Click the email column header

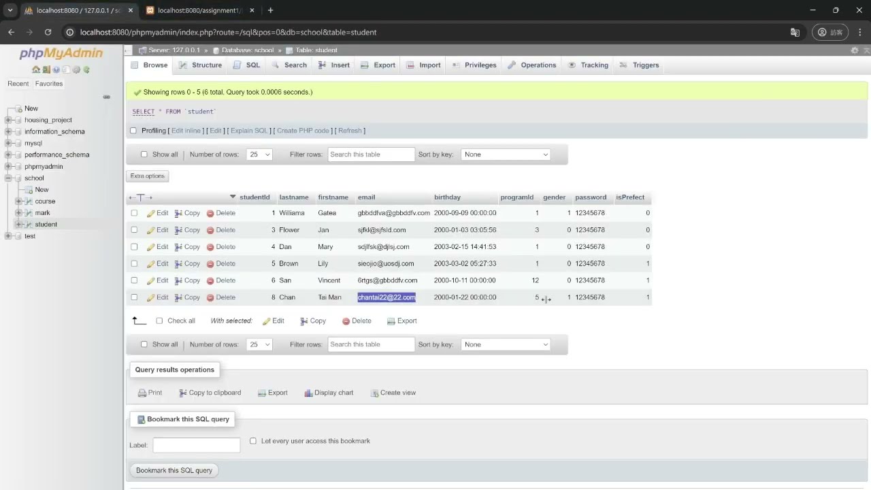pyautogui.click(x=367, y=197)
